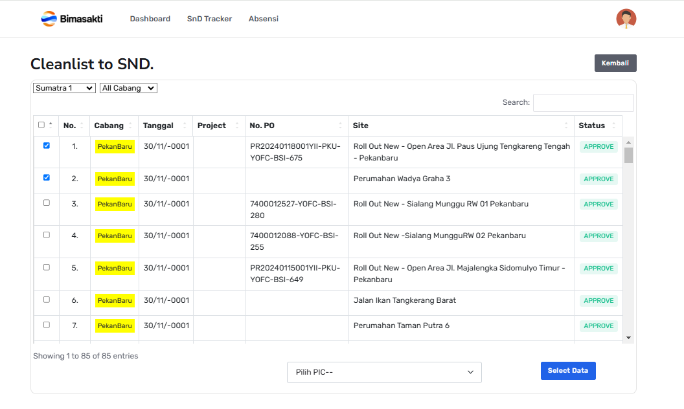Open the SnD Tracker menu
Viewport: 684px width, 409px height.
coord(209,19)
